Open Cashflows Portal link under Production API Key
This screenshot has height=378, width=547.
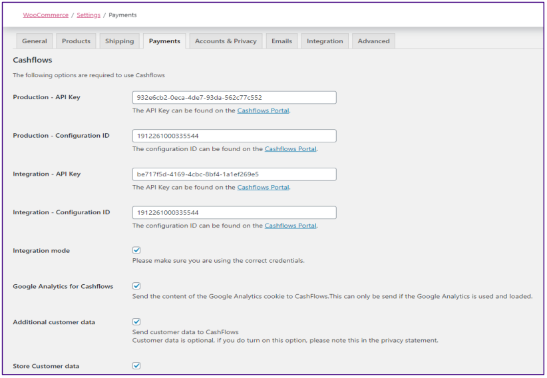pyautogui.click(x=263, y=110)
